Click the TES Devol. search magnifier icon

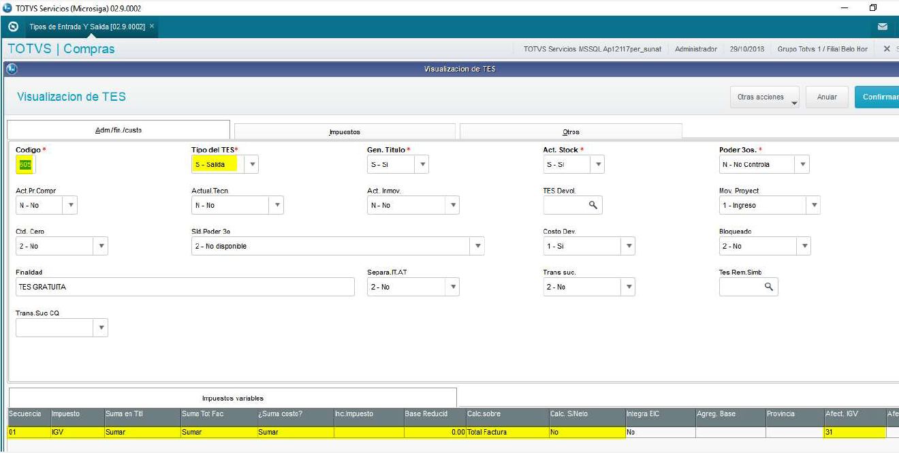coord(593,205)
